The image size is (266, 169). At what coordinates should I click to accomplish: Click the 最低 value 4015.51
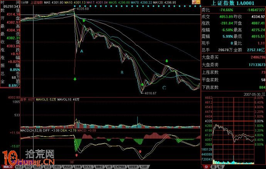point(258,37)
